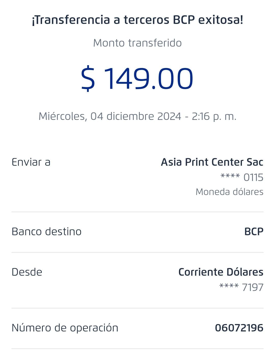The height and width of the screenshot is (363, 275).
Task: Click the "Número de operación" label
Action: coord(65,328)
